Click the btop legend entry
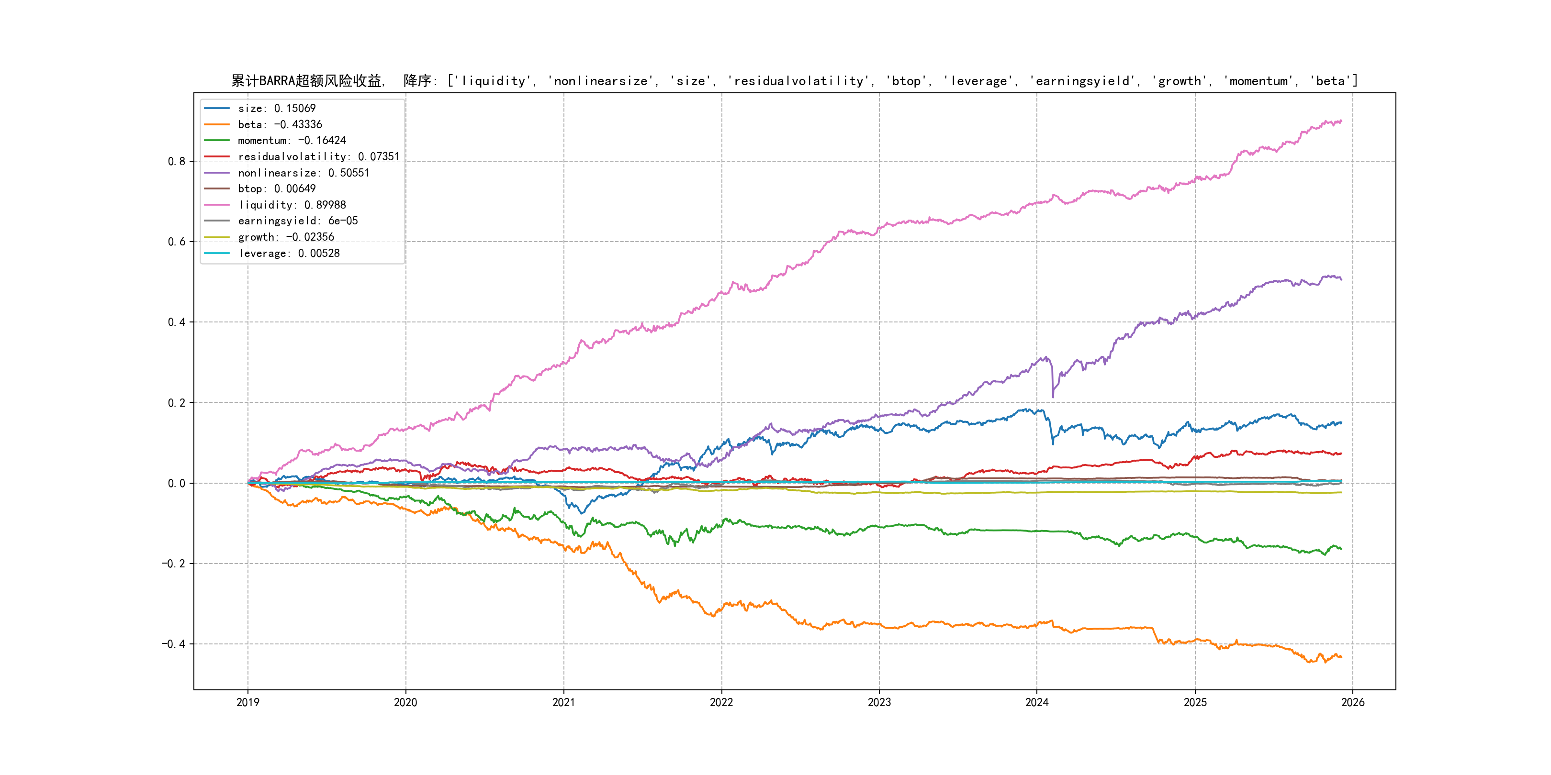The height and width of the screenshot is (775, 1551). click(276, 189)
